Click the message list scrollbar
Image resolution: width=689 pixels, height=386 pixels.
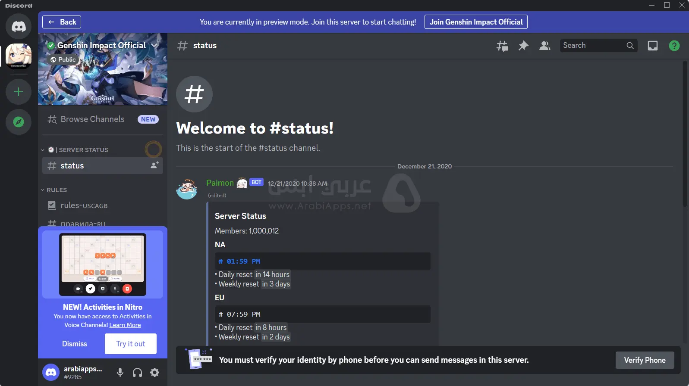point(685,134)
